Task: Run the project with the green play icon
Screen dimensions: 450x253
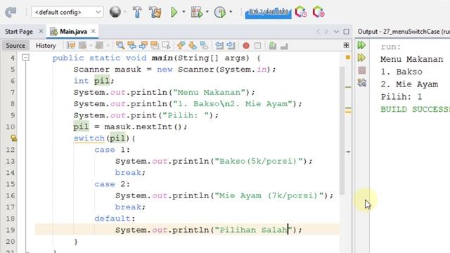Action: (174, 12)
